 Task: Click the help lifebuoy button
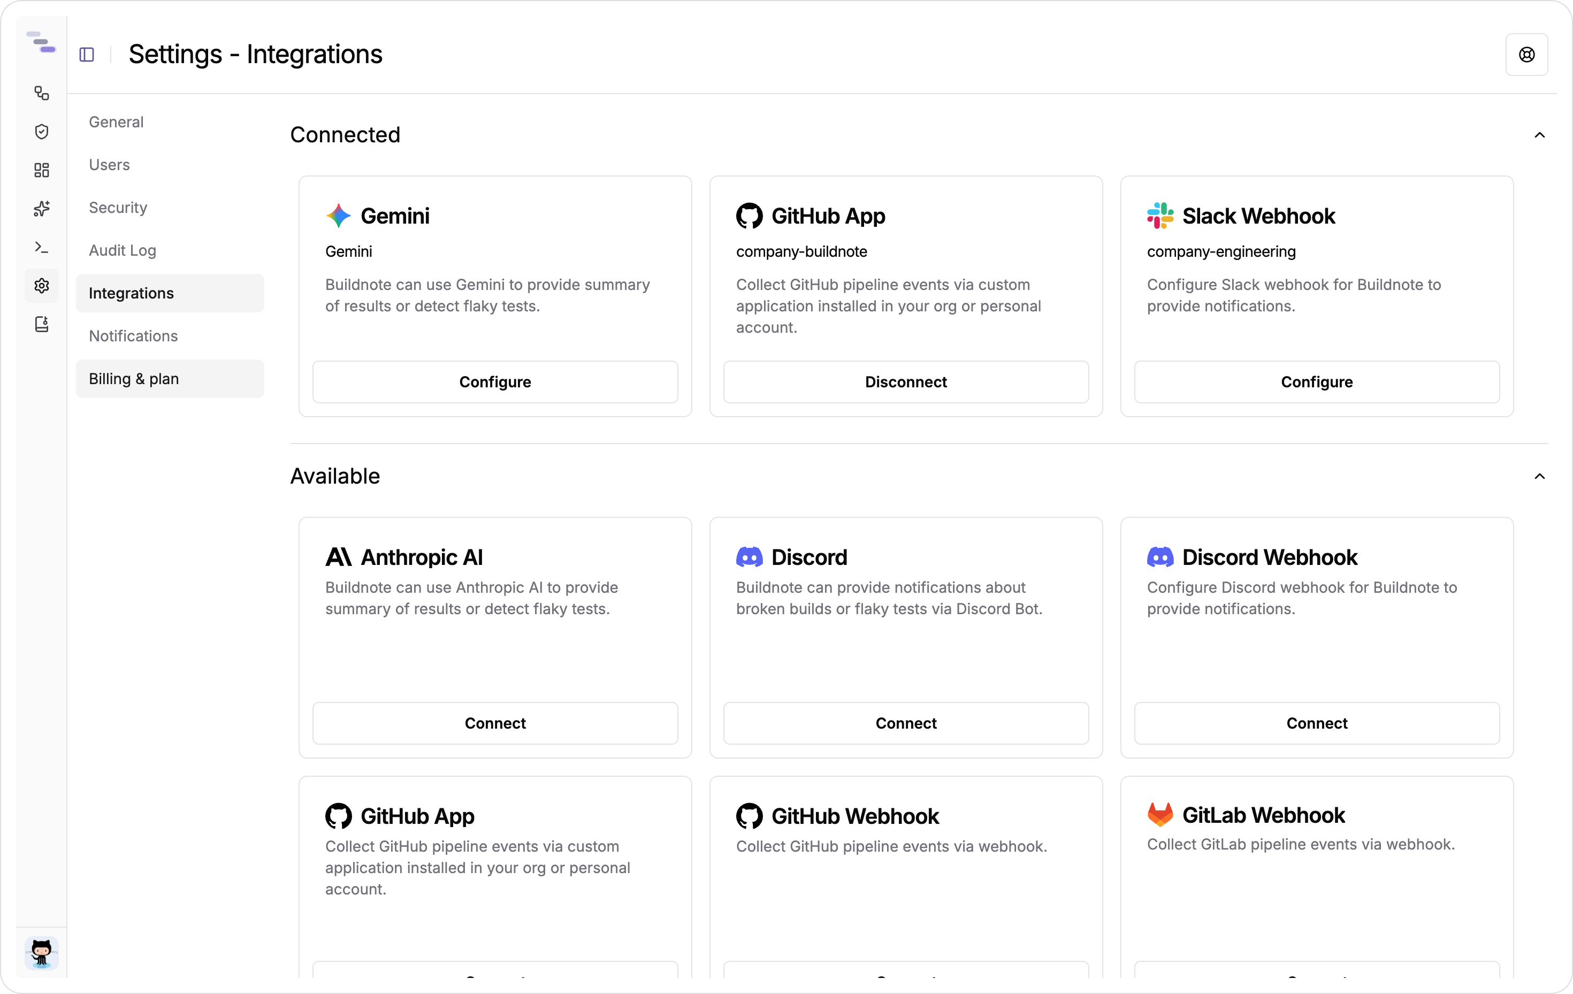[1526, 55]
